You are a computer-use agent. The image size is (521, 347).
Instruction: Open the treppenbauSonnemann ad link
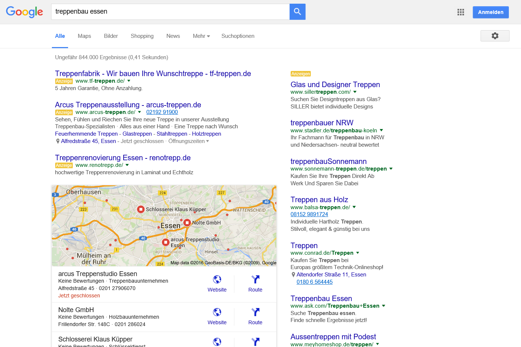pos(329,161)
